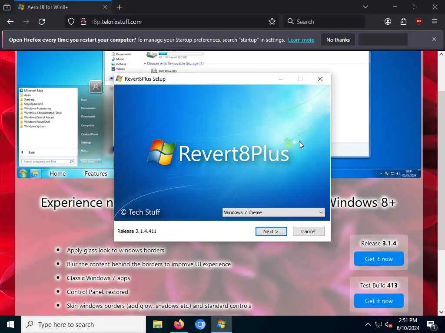
Task: Select Revert8Plus Setup taskbar icon
Action: [221, 324]
